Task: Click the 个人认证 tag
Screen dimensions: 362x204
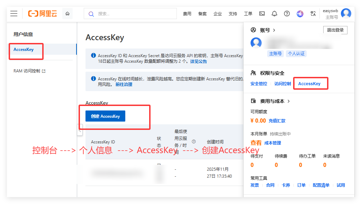Action: 296,54
